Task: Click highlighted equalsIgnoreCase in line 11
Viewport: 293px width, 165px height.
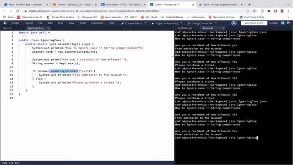Action: pyautogui.click(x=64, y=71)
